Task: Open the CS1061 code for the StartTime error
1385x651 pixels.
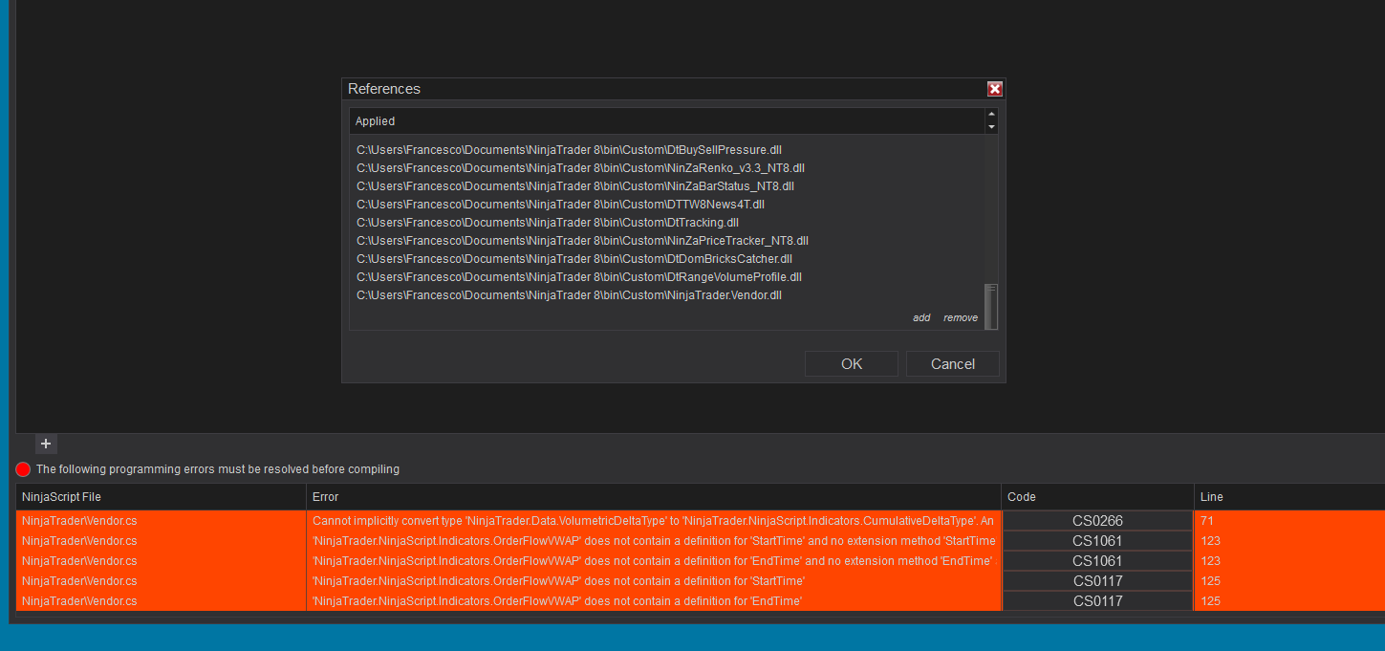Action: click(1097, 541)
